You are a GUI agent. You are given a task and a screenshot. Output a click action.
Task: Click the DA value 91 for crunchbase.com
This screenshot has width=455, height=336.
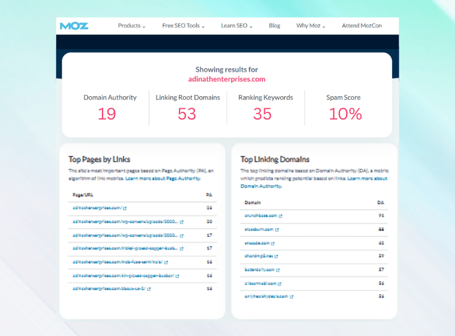click(x=382, y=215)
